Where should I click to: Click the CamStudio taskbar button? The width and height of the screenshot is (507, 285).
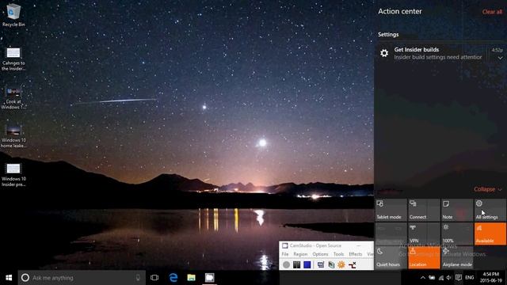click(x=209, y=278)
